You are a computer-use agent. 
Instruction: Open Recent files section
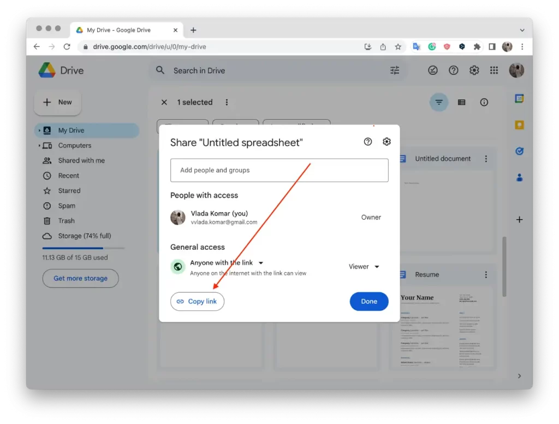68,175
